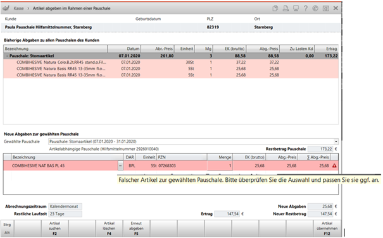The height and width of the screenshot is (238, 383).
Task: Select COMBIHESIVE NAT BAS PL 45 row
Action: coord(171,165)
